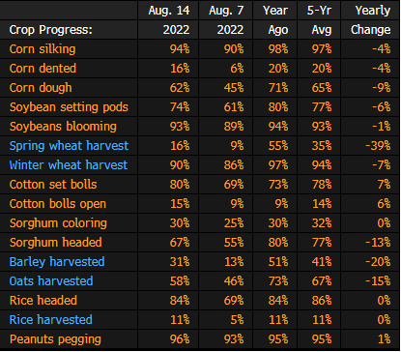Click the Sorghum headed row label
Image resolution: width=401 pixels, height=352 pixels.
tap(56, 243)
